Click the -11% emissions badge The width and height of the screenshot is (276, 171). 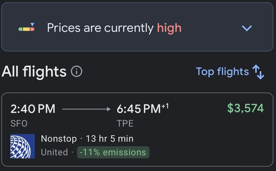[x=113, y=152]
